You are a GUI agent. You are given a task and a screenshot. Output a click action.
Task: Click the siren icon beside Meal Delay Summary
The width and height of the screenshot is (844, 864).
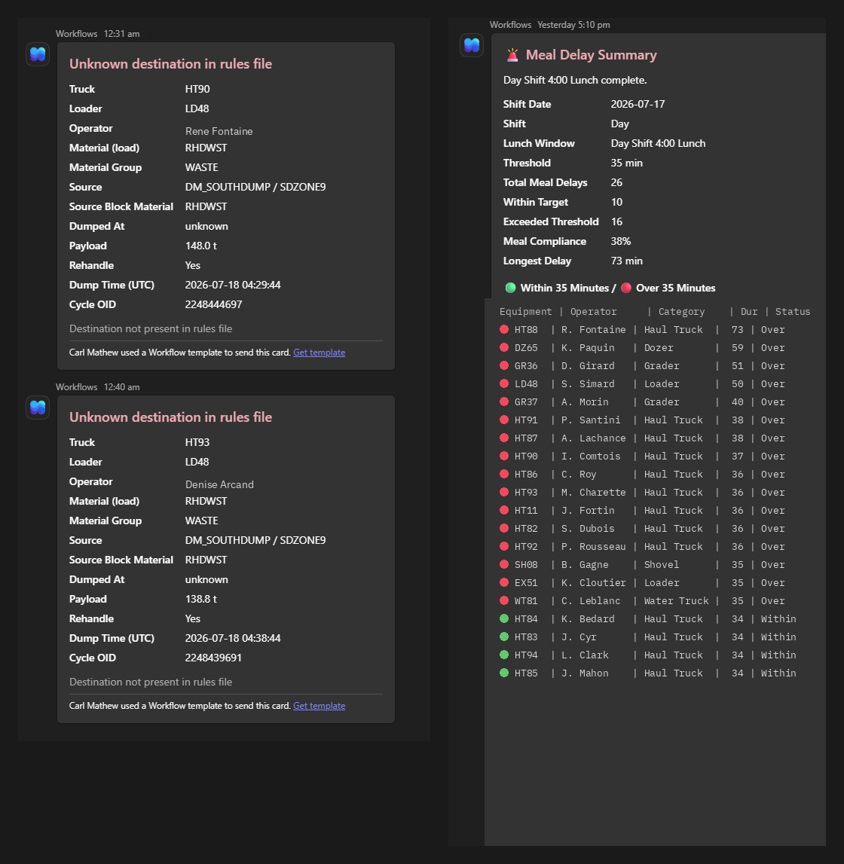point(512,54)
